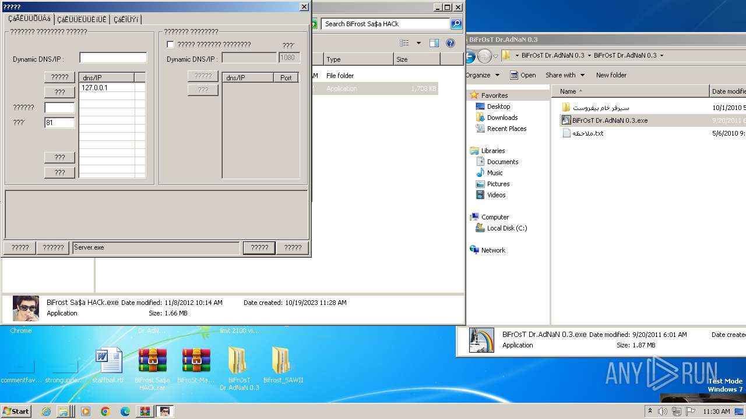Viewport: 746px width, 419px height.
Task: Enable the checkbox in the right settings group
Action: click(x=170, y=44)
